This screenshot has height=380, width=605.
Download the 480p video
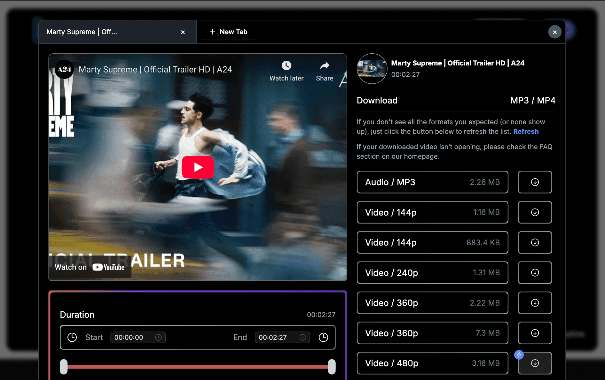[535, 363]
